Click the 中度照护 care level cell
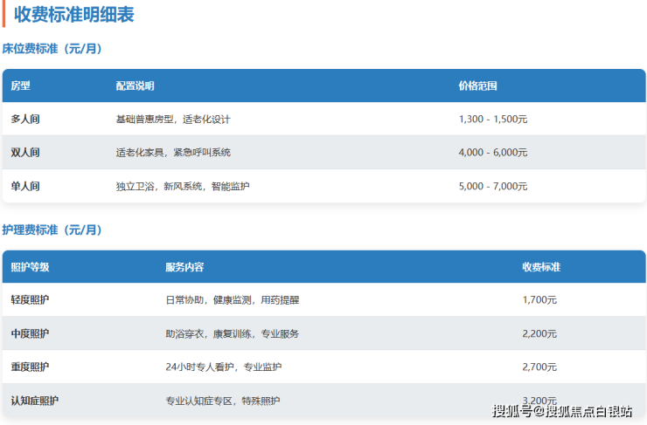The height and width of the screenshot is (425, 647). coord(30,333)
